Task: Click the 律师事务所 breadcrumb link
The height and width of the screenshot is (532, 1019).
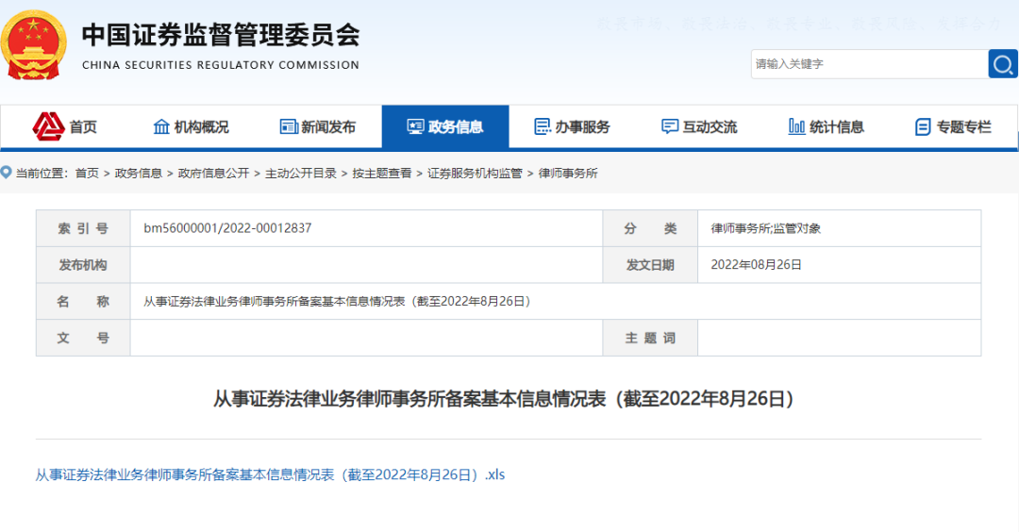Action: point(568,174)
